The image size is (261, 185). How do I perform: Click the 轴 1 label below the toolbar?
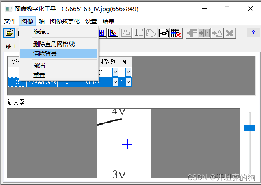tap(11, 46)
